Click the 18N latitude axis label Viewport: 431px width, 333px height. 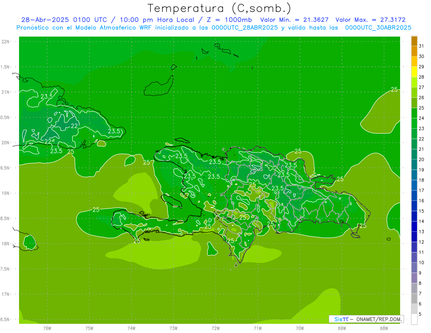coord(6,244)
